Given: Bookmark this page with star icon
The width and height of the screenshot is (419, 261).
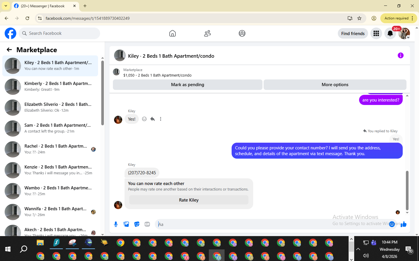Looking at the screenshot, I should (359, 18).
